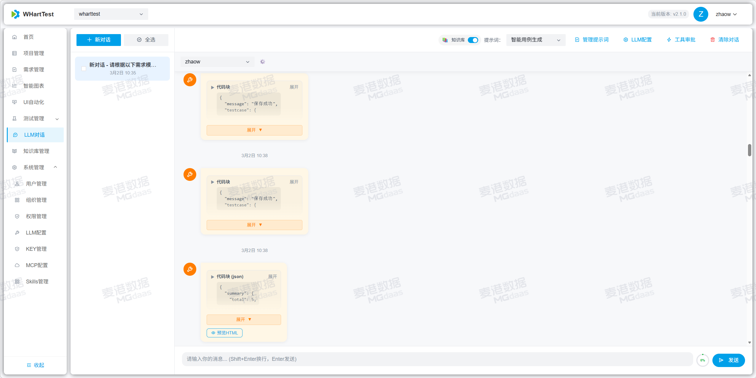Screen dimensions: 756x378
Task: Click the chat area vertical scrollbar thumb
Action: [749, 150]
